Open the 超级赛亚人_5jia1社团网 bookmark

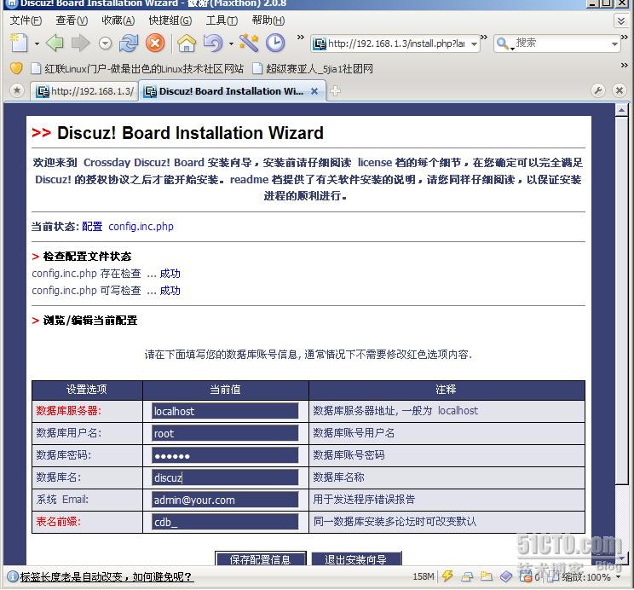point(313,69)
